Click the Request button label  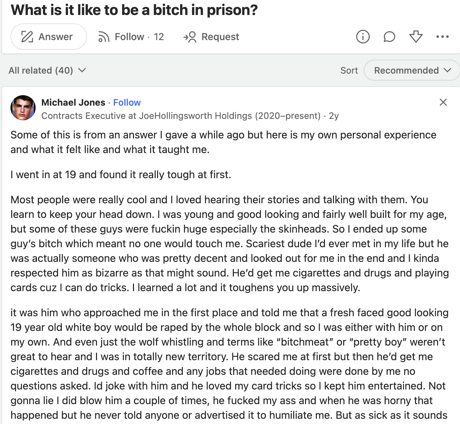(x=220, y=37)
